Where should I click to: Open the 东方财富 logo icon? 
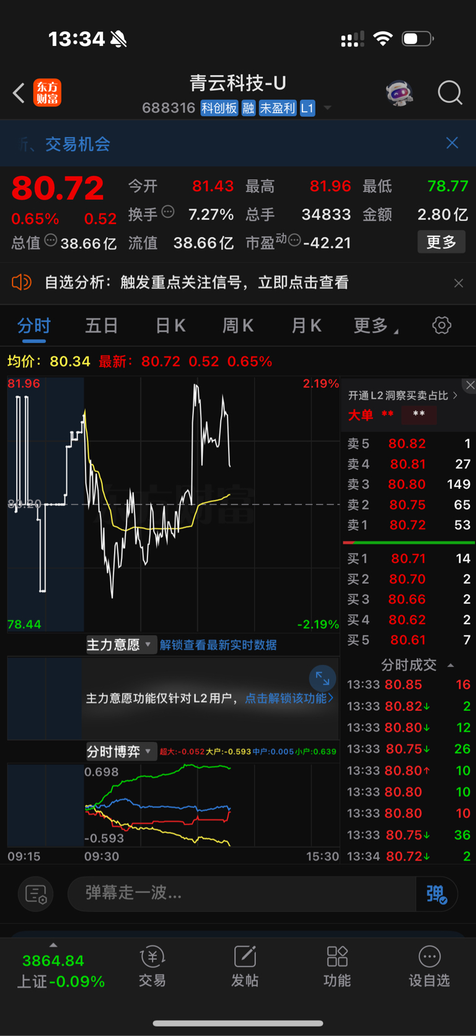(47, 93)
